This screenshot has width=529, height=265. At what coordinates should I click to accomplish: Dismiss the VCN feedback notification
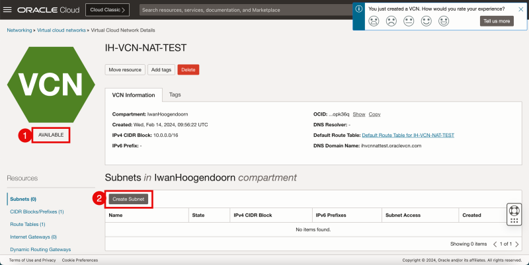521,9
